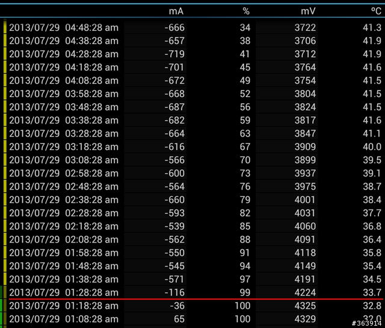
Task: Open the 02:08:28 am log entry
Action: (x=192, y=240)
